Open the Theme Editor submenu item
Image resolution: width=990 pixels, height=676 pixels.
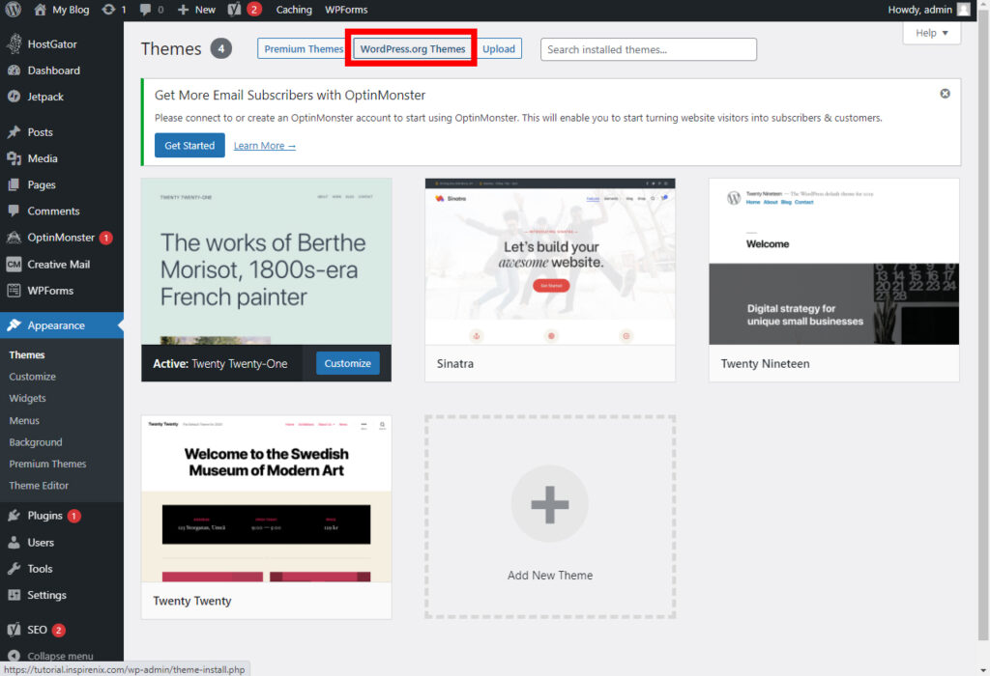39,486
